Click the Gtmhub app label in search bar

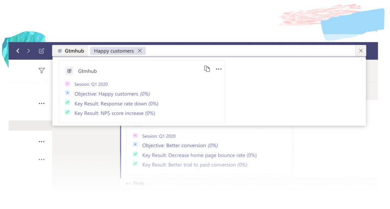71,51
